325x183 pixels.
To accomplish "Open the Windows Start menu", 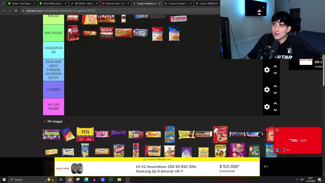I will click(4, 180).
